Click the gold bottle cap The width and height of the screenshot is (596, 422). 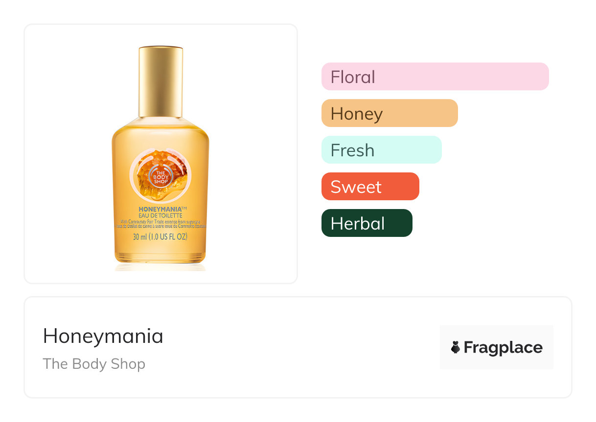(x=160, y=81)
